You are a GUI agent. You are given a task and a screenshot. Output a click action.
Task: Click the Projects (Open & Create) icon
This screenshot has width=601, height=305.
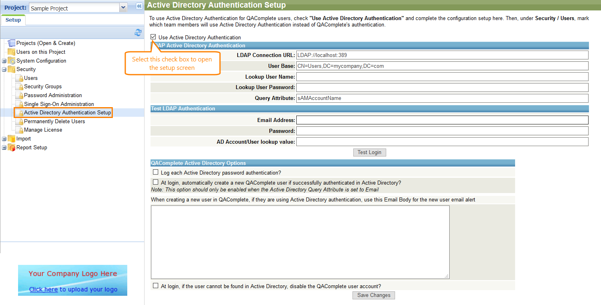[x=11, y=43]
